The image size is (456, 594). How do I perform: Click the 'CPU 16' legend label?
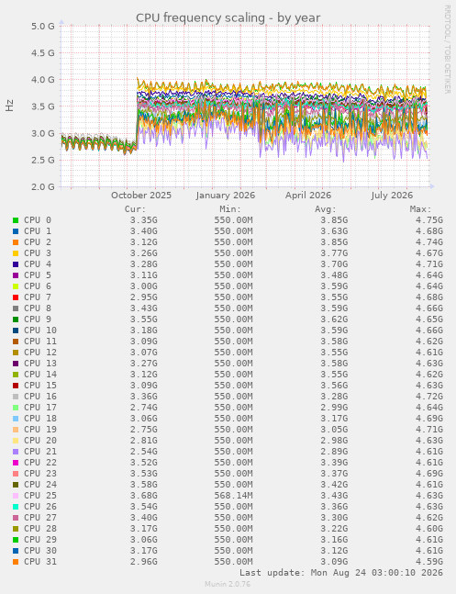point(40,397)
